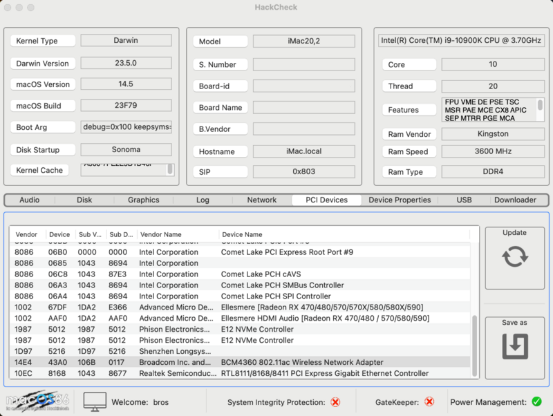The image size is (553, 416).
Task: Open the Downloader tab
Action: (x=516, y=200)
